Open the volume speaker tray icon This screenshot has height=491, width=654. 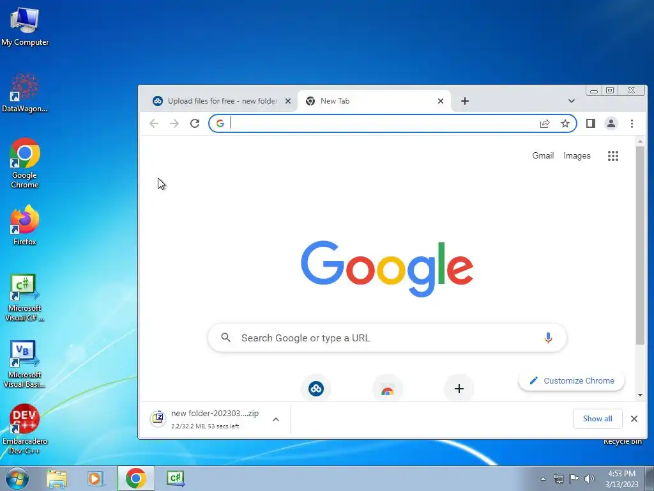[589, 479]
